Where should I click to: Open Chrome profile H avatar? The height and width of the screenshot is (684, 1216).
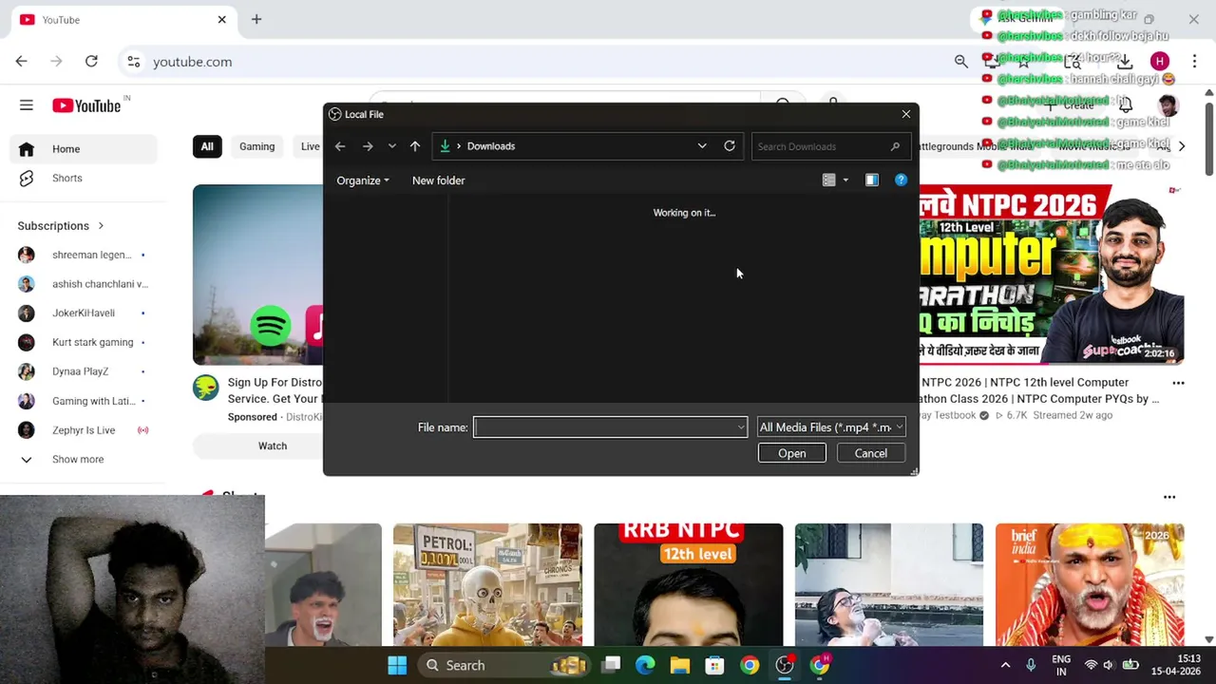[x=1159, y=62]
